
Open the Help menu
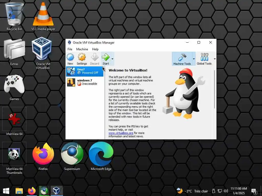point(95,49)
